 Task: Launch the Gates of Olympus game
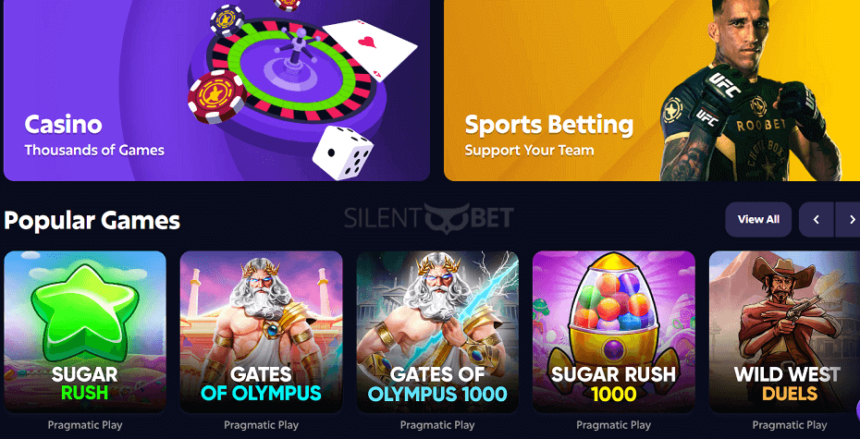[261, 332]
